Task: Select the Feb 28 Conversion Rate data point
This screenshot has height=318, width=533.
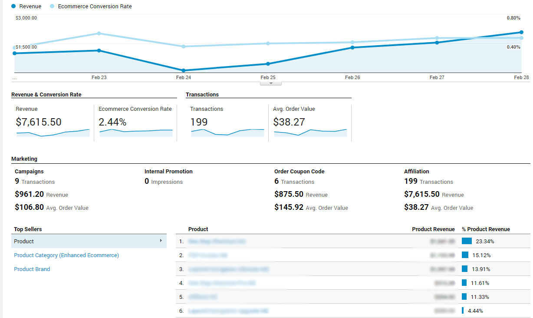Action: [521, 38]
